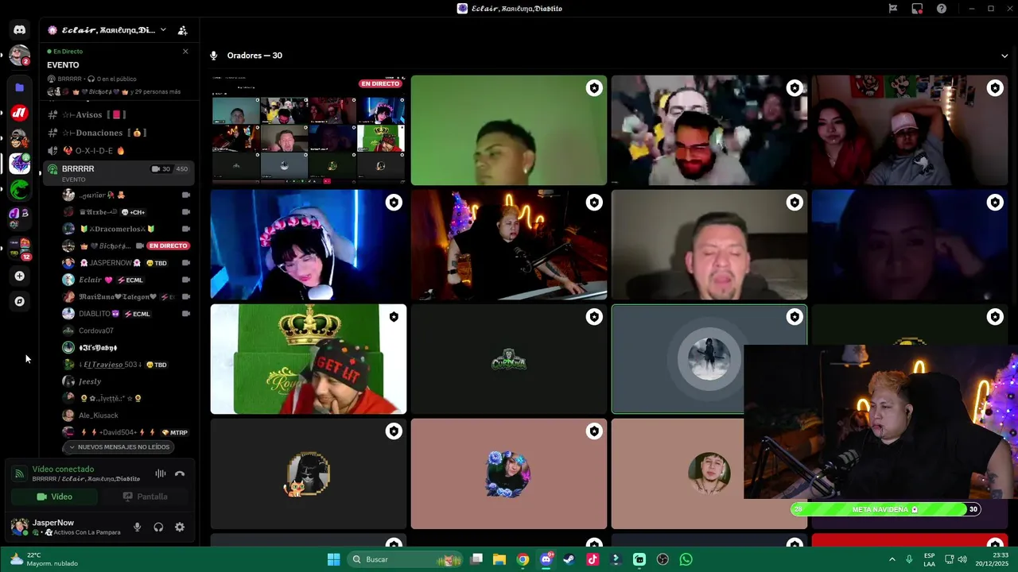1018x572 pixels.
Task: Toggle camera with the Vídeo button
Action: coord(54,497)
